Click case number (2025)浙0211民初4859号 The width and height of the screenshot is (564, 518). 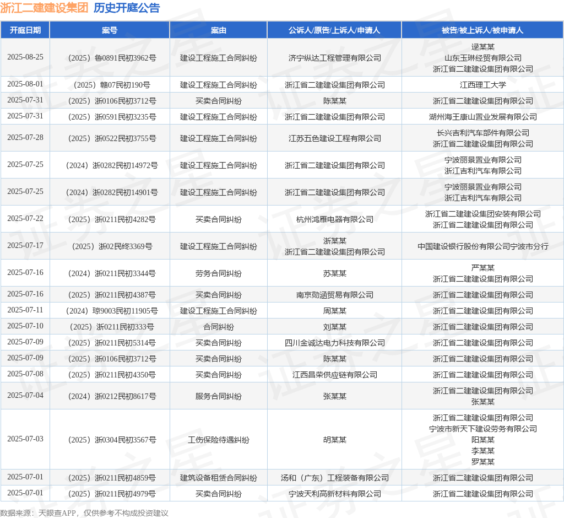coord(112,478)
